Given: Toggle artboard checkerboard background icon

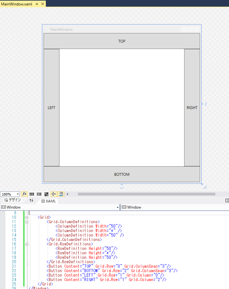Looking at the screenshot, I should (46, 194).
